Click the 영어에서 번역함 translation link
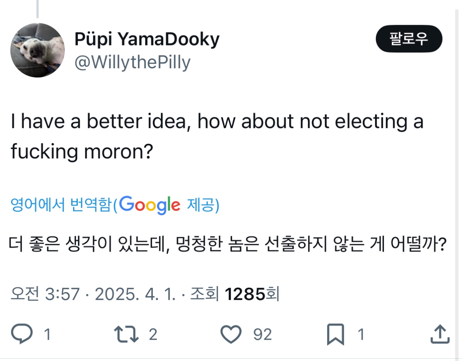The width and height of the screenshot is (462, 361). pos(62,205)
